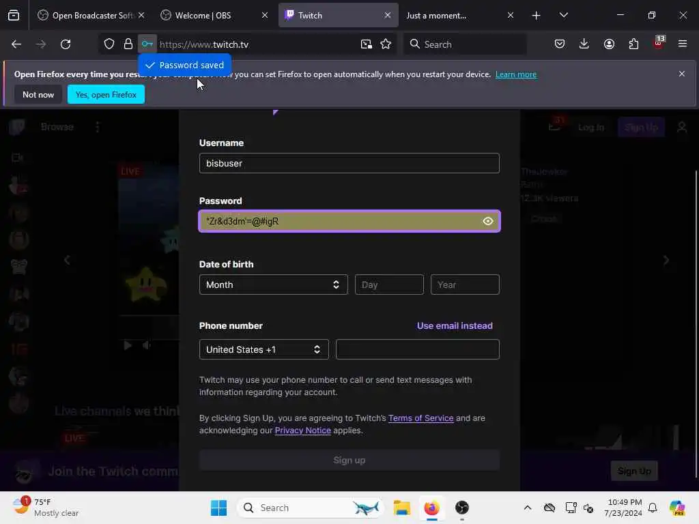Click the password key icon

point(147,44)
